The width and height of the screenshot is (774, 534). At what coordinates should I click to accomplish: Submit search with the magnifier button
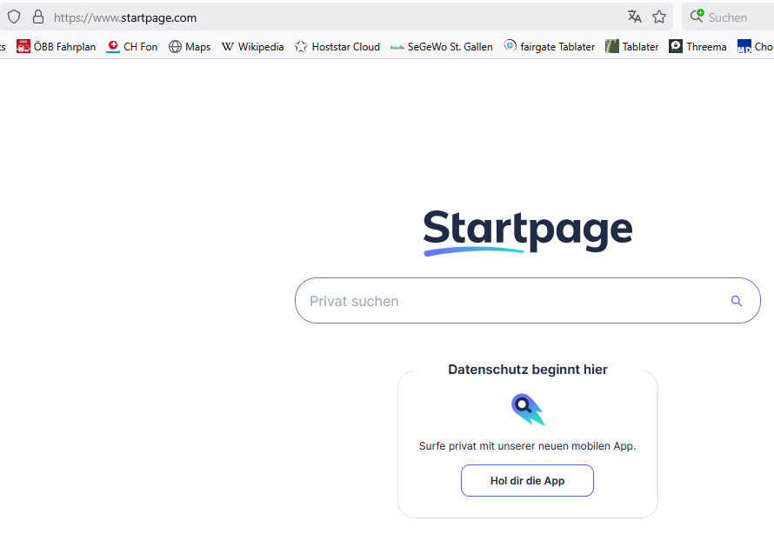737,301
